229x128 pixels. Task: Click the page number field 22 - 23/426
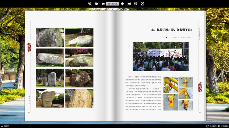point(113,4)
